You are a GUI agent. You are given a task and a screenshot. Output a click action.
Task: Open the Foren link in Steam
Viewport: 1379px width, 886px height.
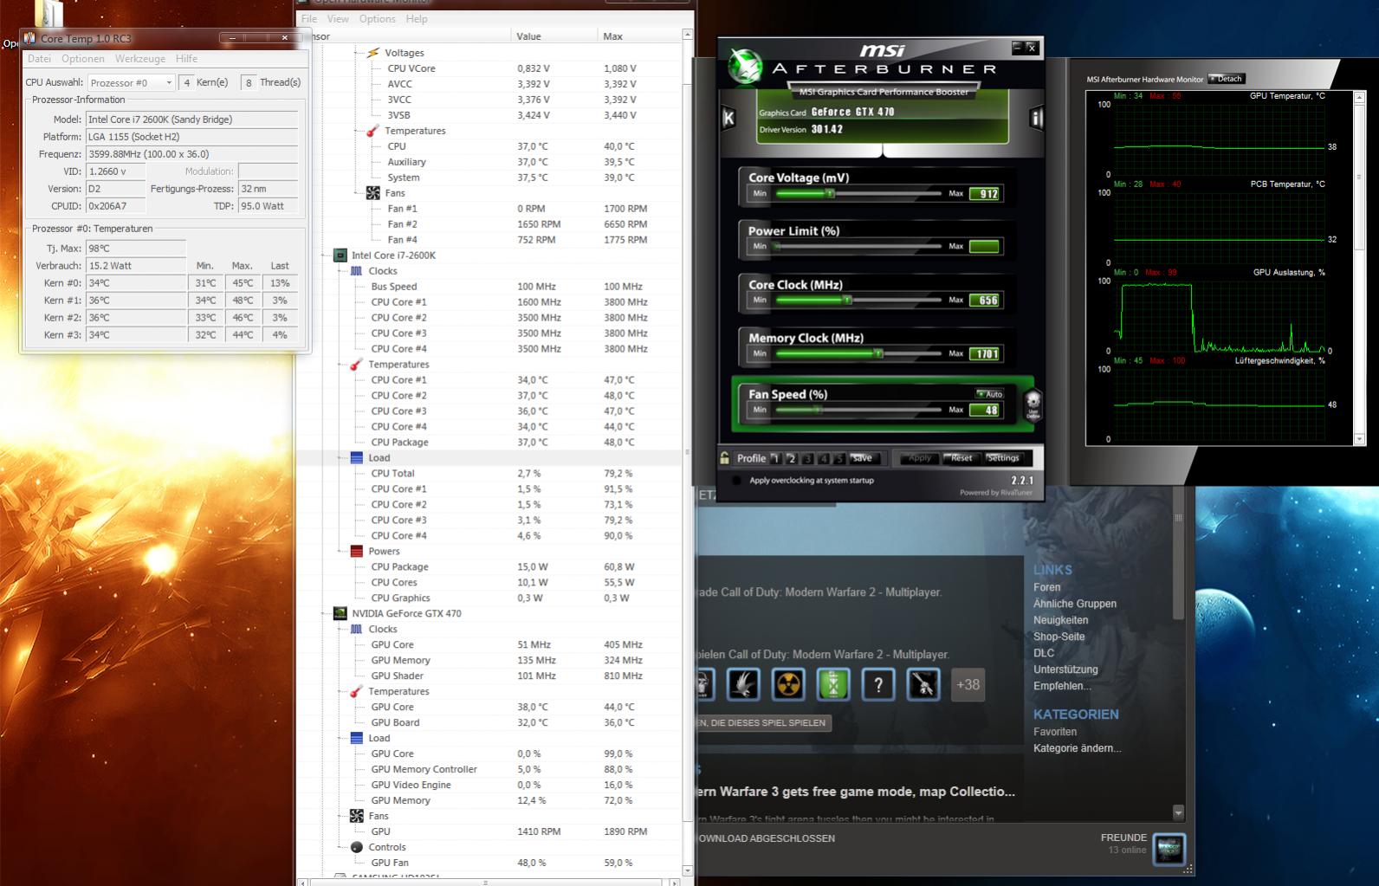click(1046, 587)
